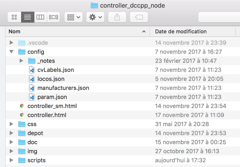Click the Share toolbar button

(117, 17)
